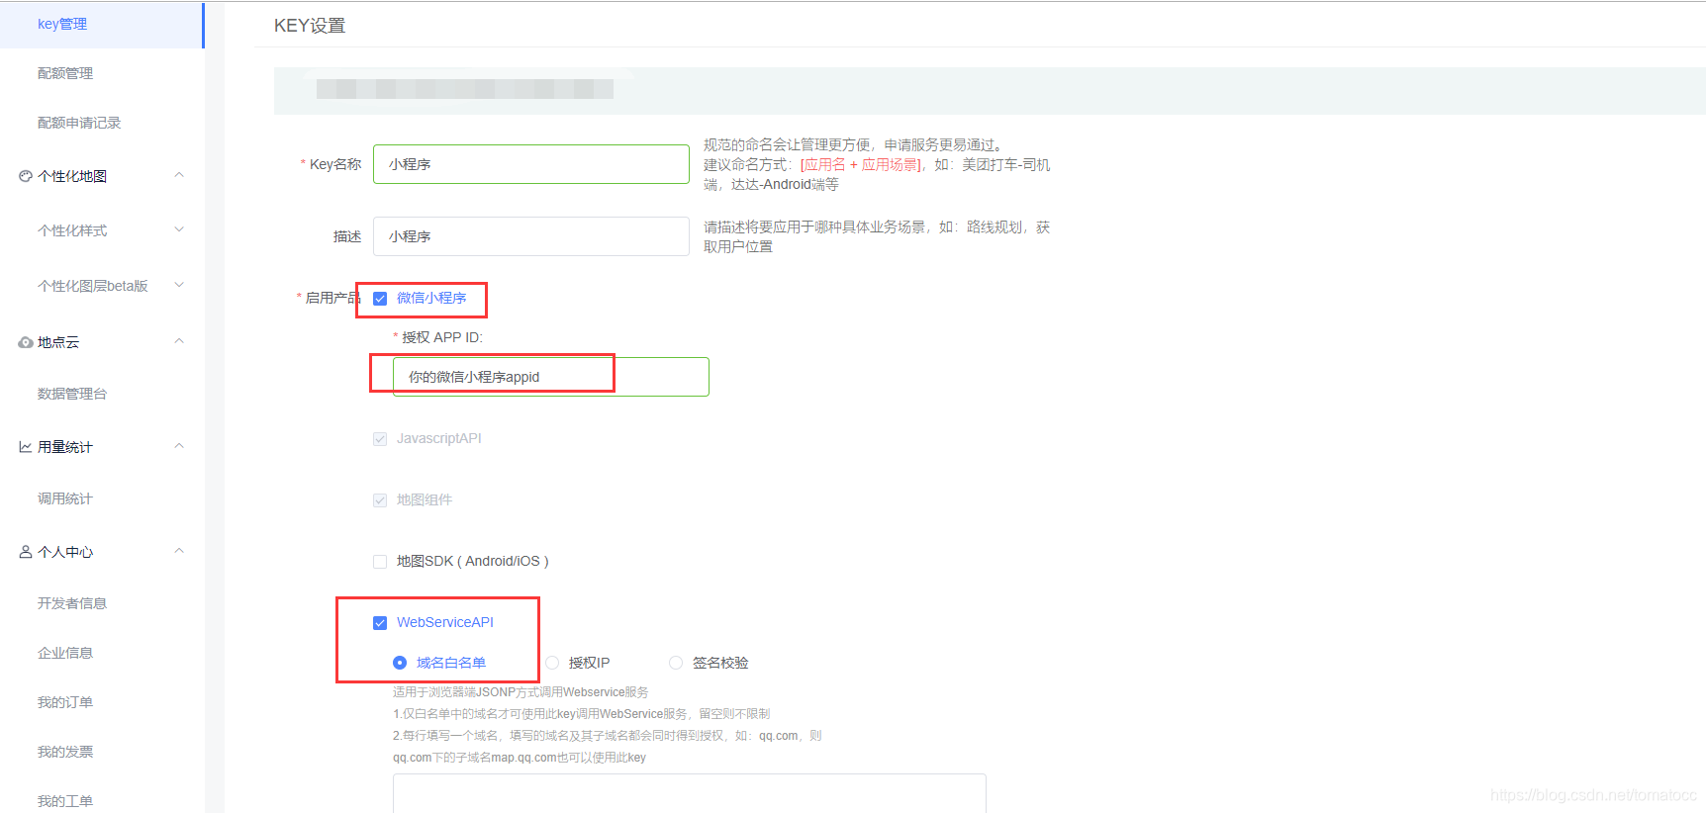Click the Key名称 input field
This screenshot has height=813, width=1706.
tap(531, 164)
